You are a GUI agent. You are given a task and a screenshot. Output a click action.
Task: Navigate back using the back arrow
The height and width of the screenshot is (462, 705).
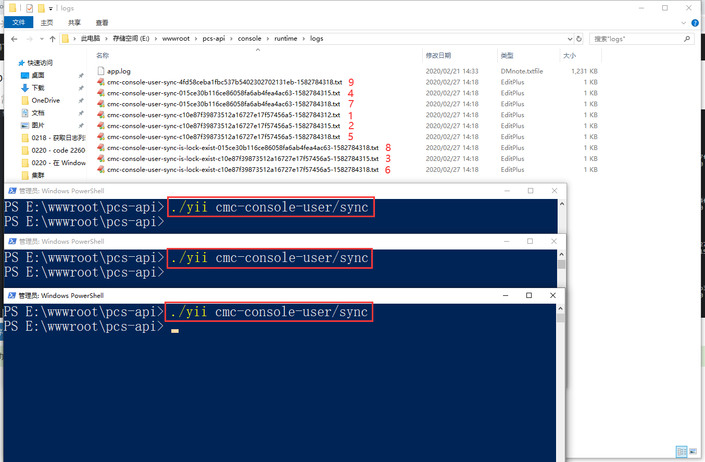click(15, 39)
